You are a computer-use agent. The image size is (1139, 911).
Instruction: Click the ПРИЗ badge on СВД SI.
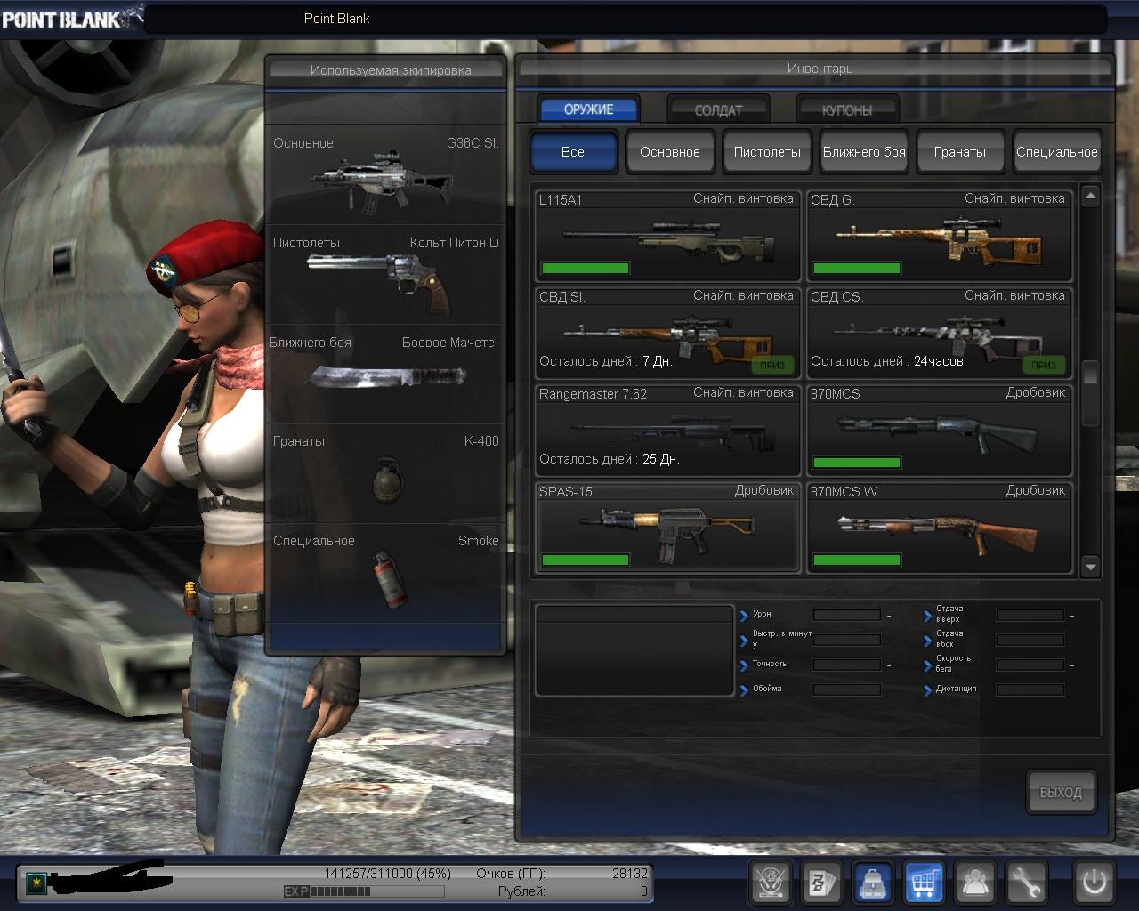[x=771, y=365]
